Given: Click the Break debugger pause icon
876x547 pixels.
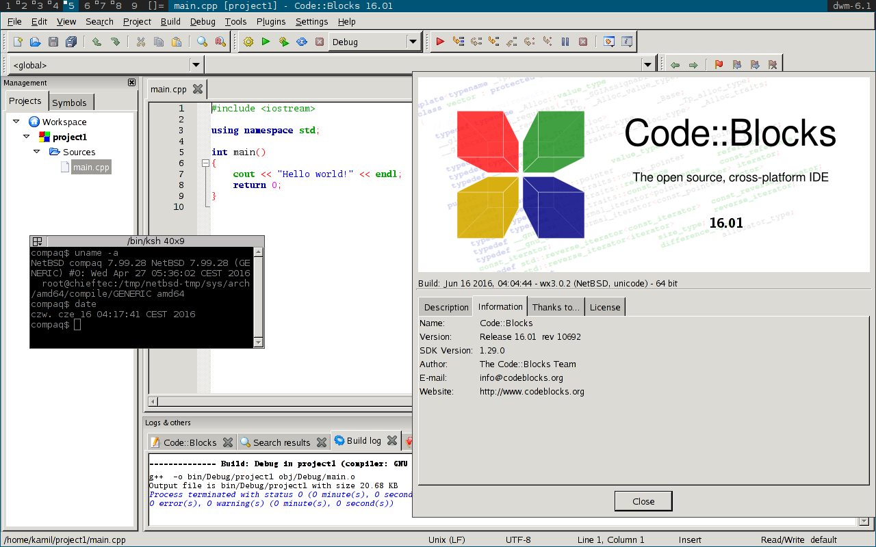Looking at the screenshot, I should pos(565,42).
